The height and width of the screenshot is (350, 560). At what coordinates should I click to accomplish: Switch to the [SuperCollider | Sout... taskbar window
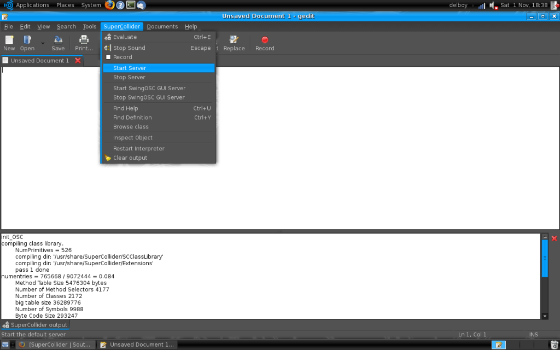tap(55, 345)
